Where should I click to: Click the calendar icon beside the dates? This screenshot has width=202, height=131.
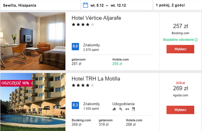86,5
